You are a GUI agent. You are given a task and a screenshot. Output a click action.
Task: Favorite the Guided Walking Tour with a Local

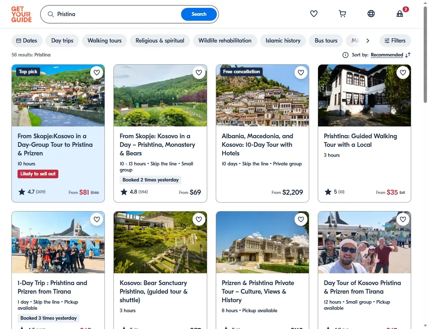coord(403,73)
